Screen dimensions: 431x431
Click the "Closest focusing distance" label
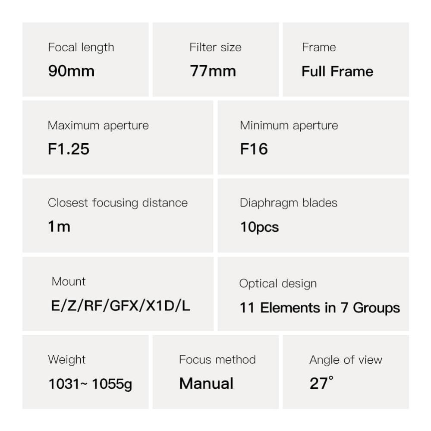(118, 203)
